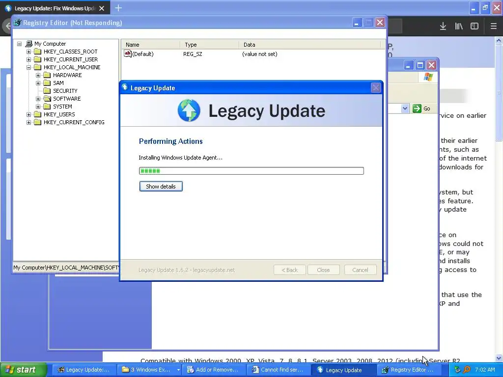The width and height of the screenshot is (503, 377).
Task: Toggle the browser sidebar icon
Action: 475,27
